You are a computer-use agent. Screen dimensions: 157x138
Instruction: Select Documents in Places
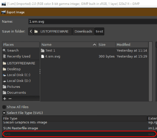click(21, 92)
